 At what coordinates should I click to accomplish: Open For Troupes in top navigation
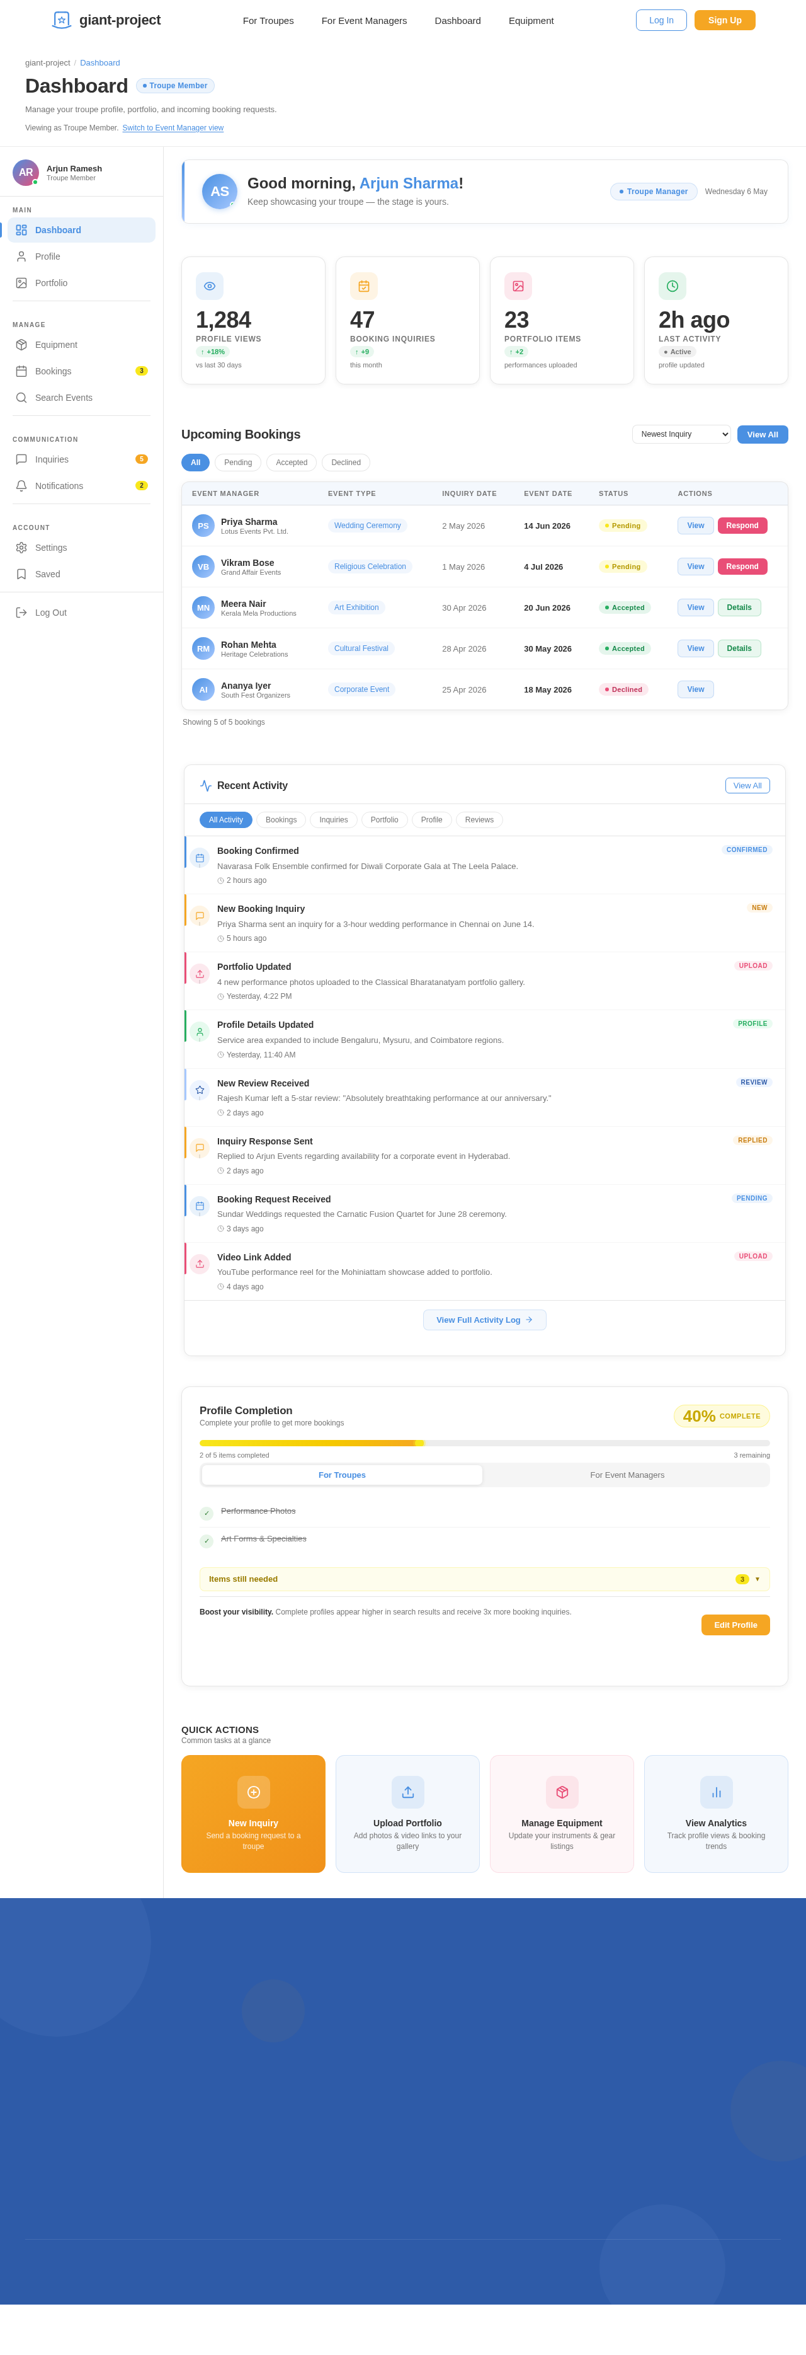[269, 21]
